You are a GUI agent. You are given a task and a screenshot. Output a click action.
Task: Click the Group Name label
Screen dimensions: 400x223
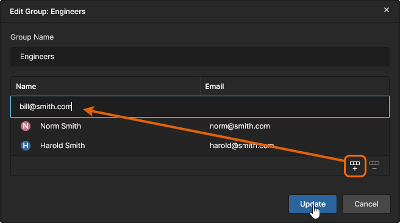(x=32, y=37)
